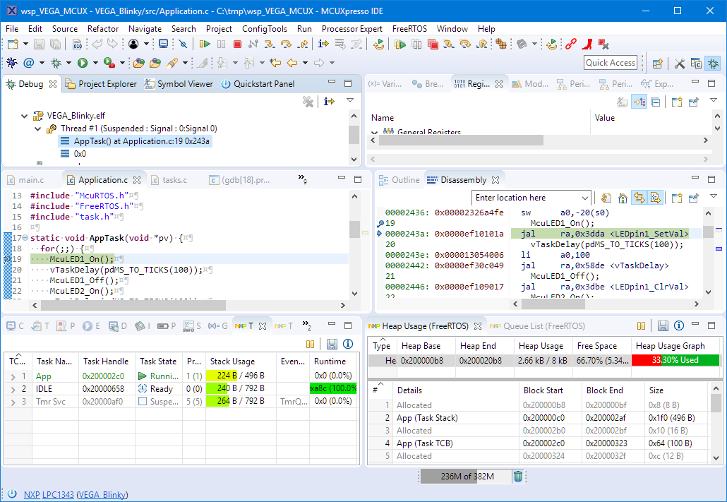This screenshot has width=727, height=502.
Task: Pause refresh in the Task List panel
Action: click(x=310, y=345)
